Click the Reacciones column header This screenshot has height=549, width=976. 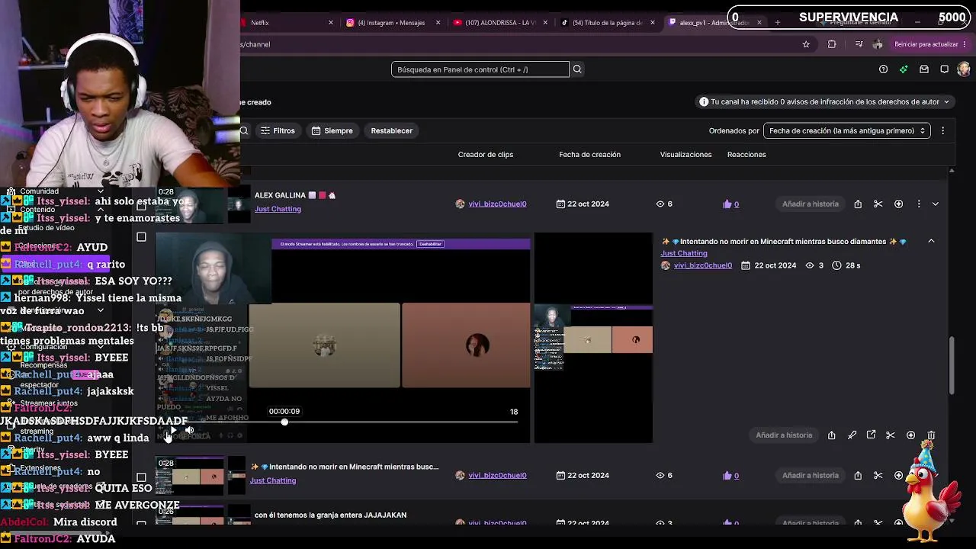point(746,155)
